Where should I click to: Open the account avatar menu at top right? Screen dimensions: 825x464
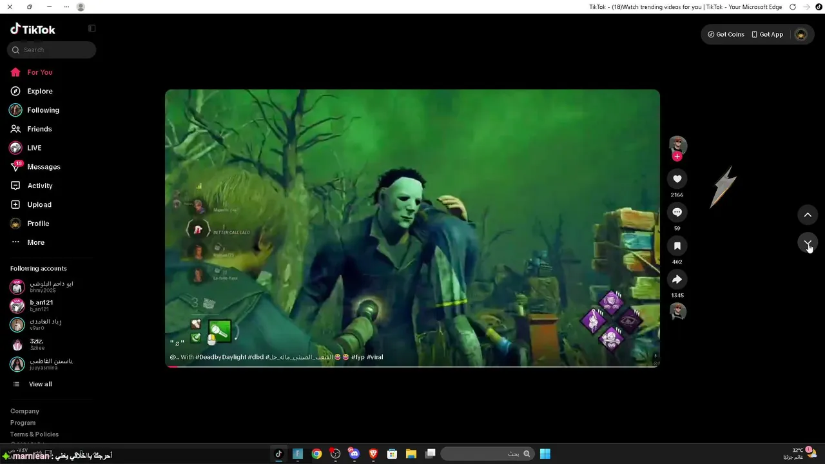801,34
